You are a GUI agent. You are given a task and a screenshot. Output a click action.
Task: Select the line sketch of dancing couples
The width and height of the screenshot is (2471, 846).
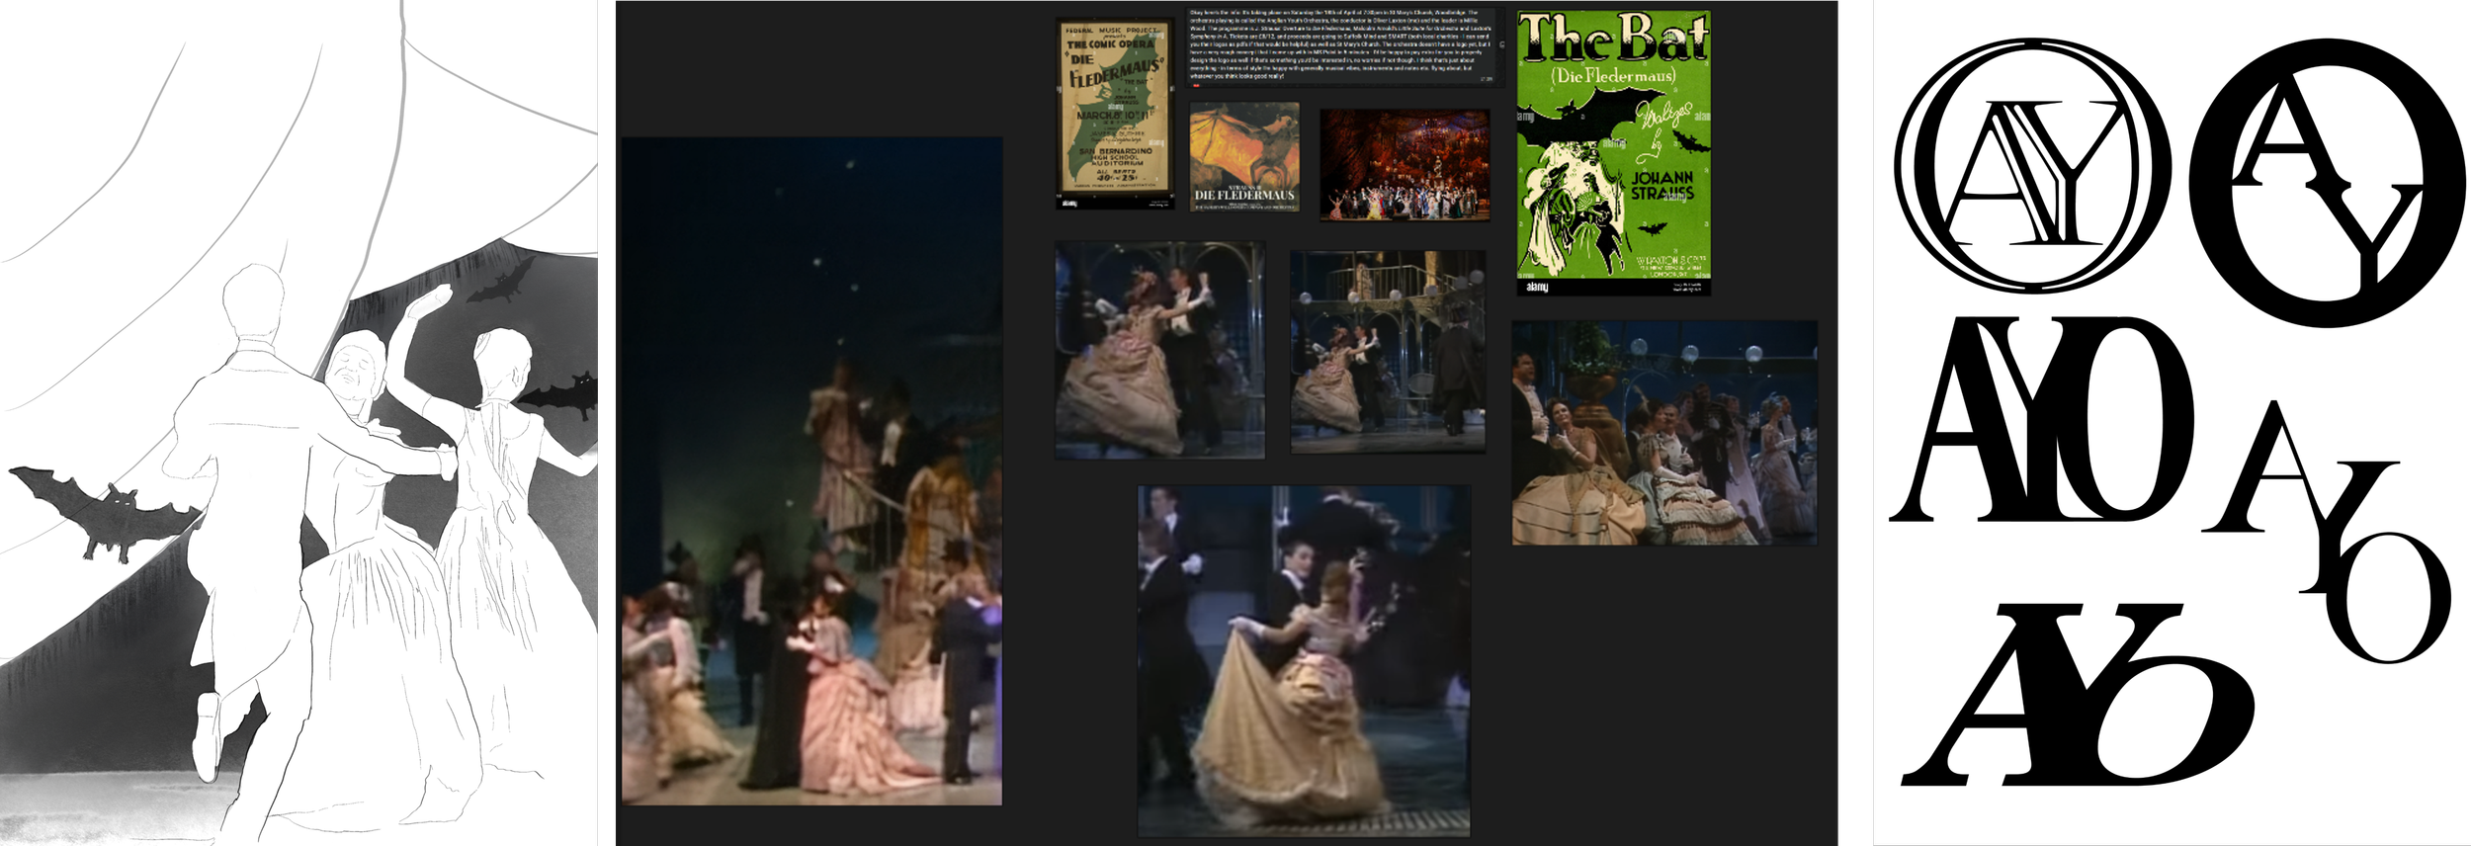click(x=298, y=423)
